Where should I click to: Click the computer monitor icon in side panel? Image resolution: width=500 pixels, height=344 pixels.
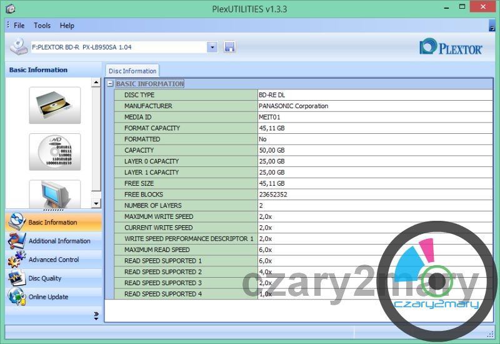tap(54, 194)
